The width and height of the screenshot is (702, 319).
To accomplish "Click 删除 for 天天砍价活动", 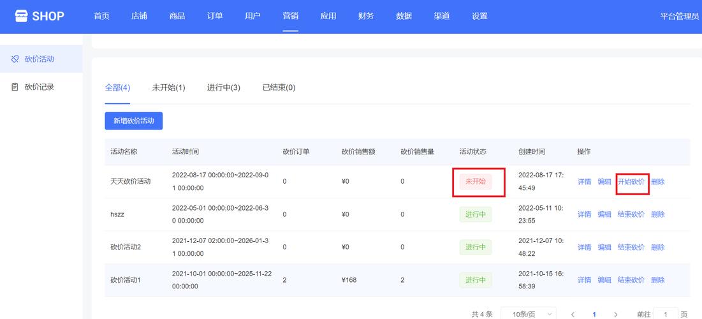I will coord(658,182).
